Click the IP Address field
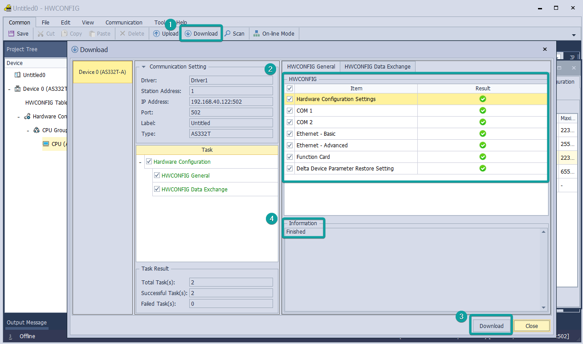Image resolution: width=583 pixels, height=344 pixels. click(x=231, y=102)
